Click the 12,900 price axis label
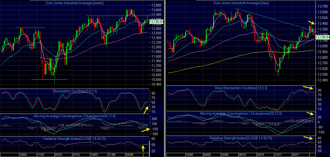The width and height of the screenshot is (330, 157). point(322,52)
